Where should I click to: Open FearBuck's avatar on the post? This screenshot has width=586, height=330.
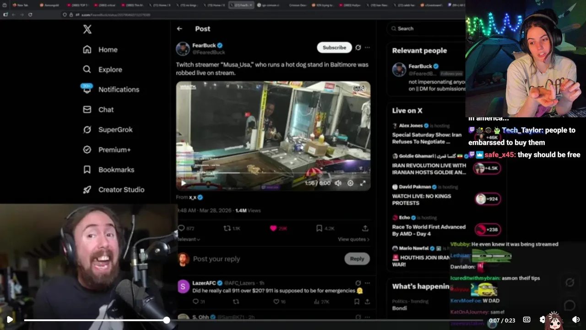[x=183, y=49]
